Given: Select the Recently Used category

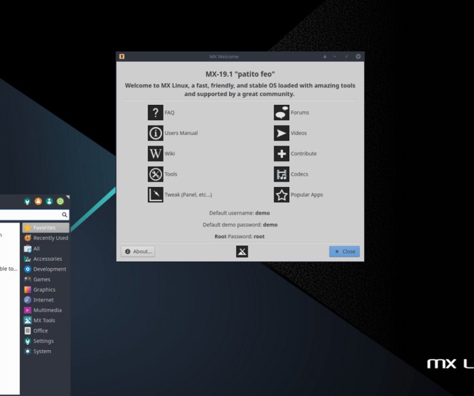Looking at the screenshot, I should [x=46, y=238].
